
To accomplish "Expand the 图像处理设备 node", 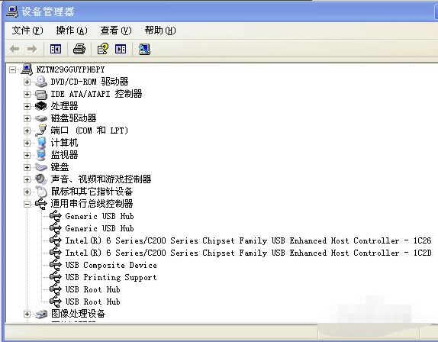I will (27, 314).
